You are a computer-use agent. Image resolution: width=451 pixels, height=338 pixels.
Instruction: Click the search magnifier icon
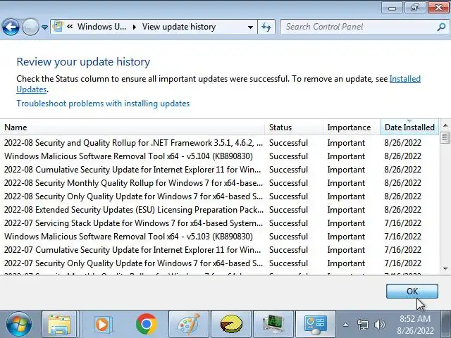(x=441, y=27)
